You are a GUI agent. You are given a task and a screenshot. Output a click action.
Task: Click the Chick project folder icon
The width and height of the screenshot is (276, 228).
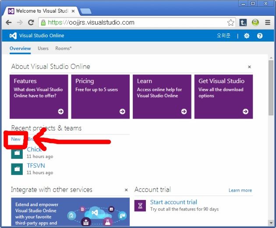click(17, 153)
